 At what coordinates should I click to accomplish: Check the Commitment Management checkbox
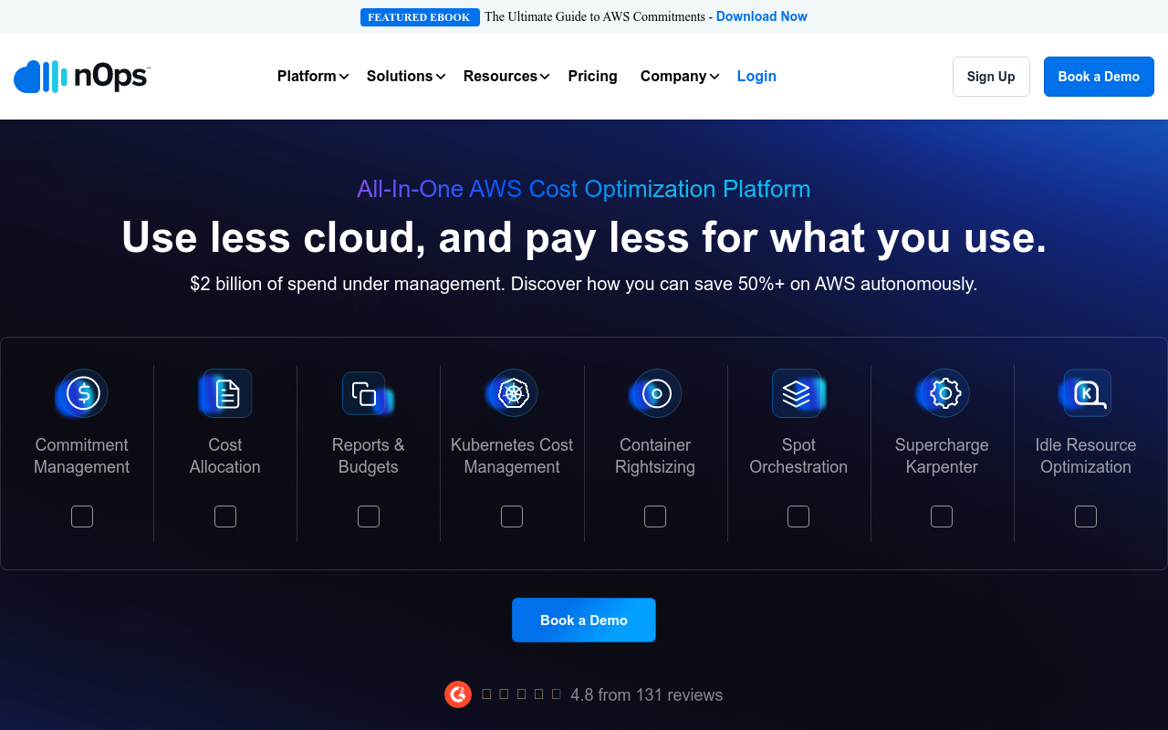pos(82,516)
